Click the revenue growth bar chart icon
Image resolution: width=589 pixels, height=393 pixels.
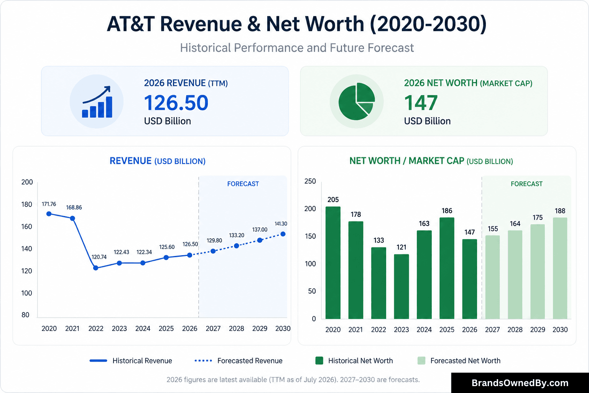97,102
